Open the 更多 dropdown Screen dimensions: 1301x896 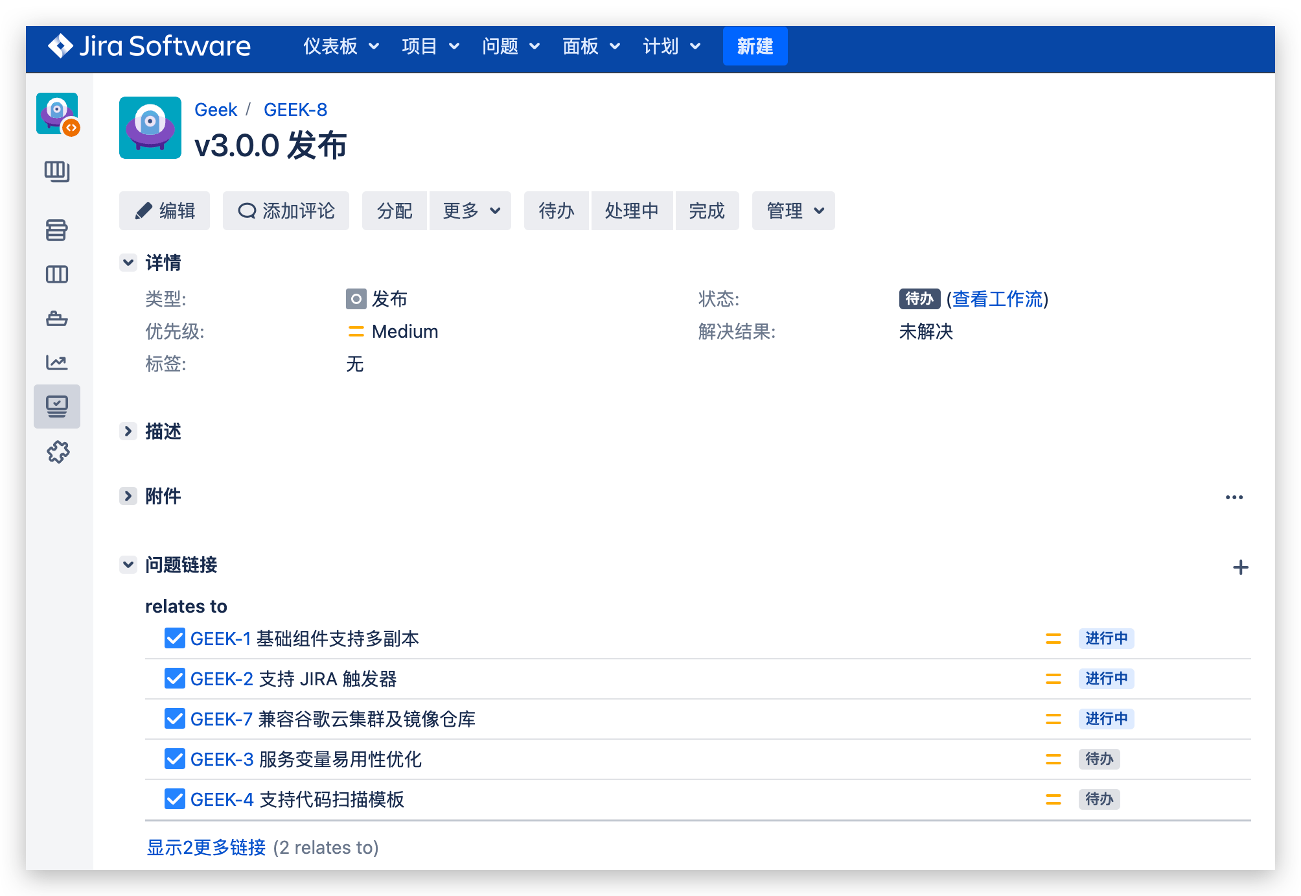[470, 211]
